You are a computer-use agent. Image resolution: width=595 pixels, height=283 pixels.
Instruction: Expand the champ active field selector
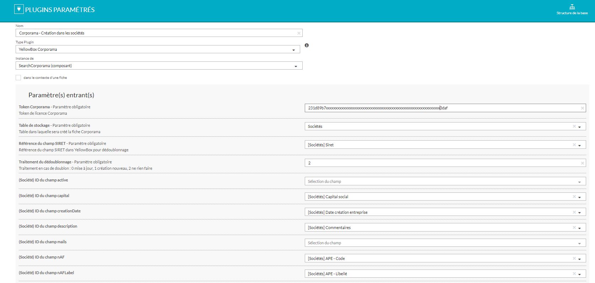pyautogui.click(x=579, y=182)
